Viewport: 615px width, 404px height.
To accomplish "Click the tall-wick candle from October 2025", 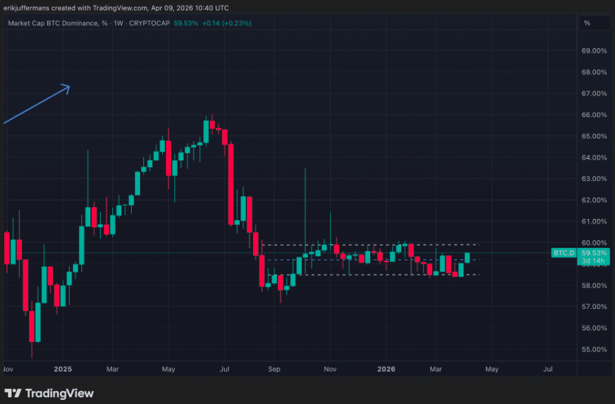I will (305, 222).
